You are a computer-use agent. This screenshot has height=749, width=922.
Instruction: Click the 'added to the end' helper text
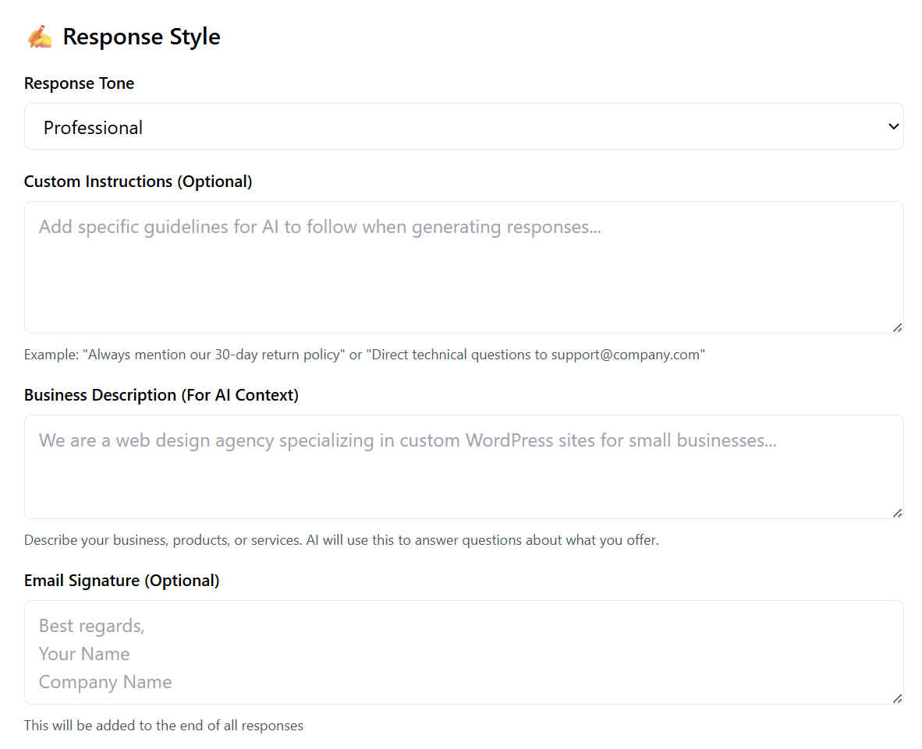click(163, 726)
